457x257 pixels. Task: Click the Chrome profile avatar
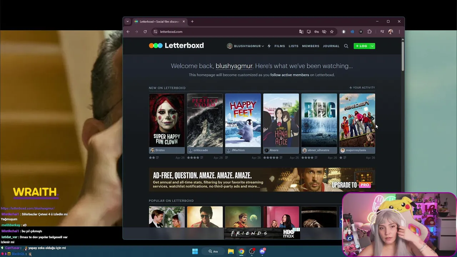pyautogui.click(x=391, y=32)
